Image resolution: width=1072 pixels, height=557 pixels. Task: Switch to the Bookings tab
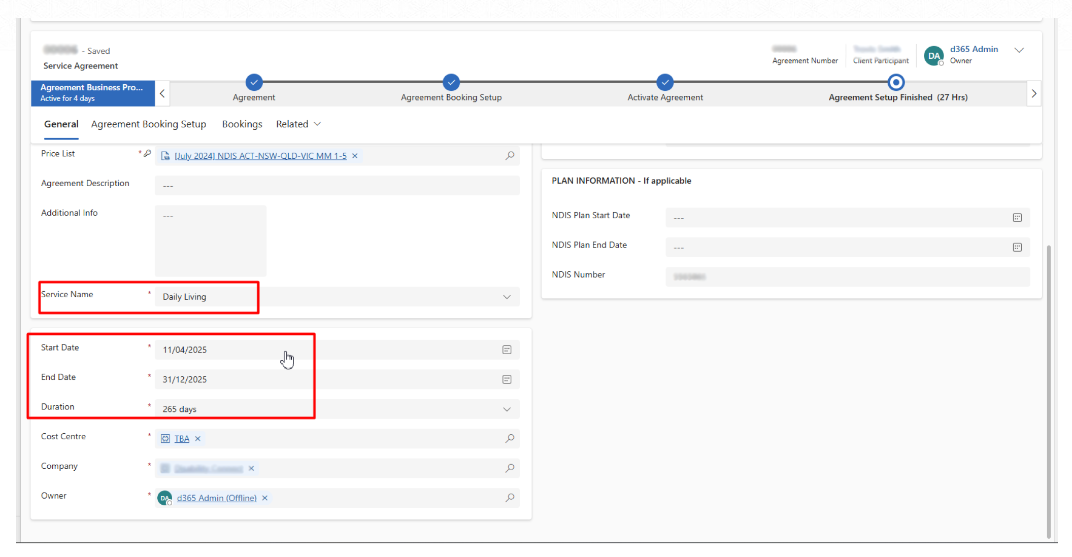[x=242, y=124]
